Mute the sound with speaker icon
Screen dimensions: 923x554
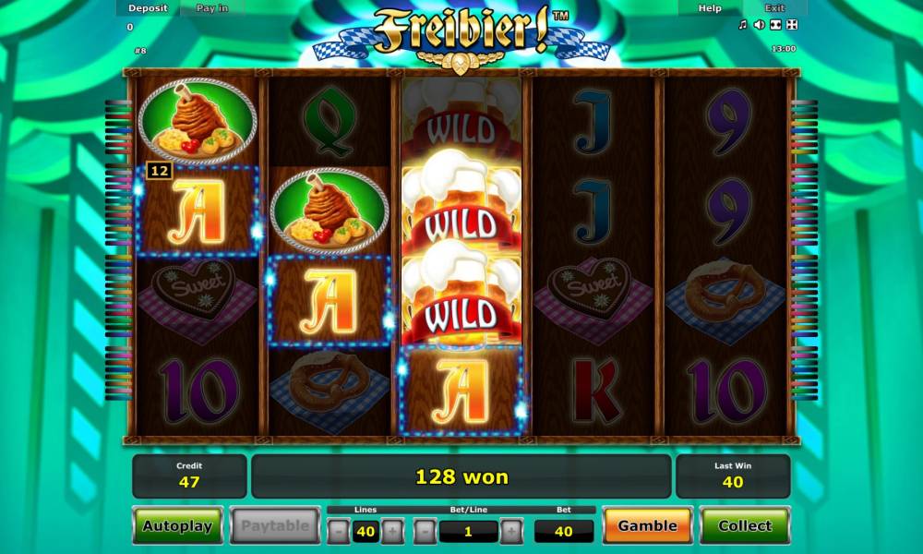[760, 24]
